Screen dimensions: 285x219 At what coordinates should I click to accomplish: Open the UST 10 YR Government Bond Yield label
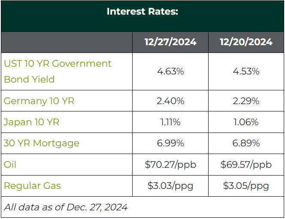coord(58,71)
